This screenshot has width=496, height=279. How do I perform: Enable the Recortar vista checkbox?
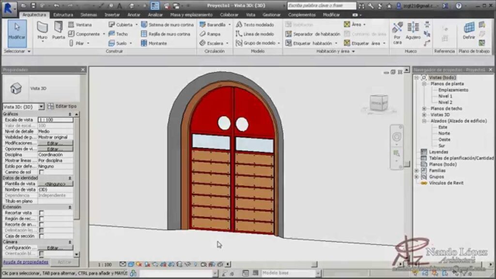pyautogui.click(x=41, y=213)
